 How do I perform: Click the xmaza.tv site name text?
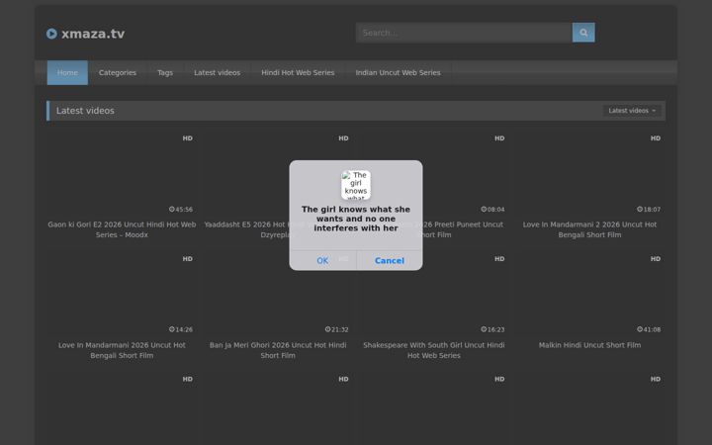(93, 34)
